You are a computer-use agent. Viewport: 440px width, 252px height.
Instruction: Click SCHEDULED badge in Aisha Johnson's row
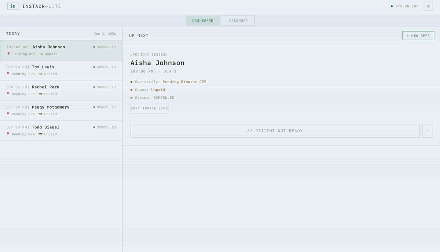(104, 47)
